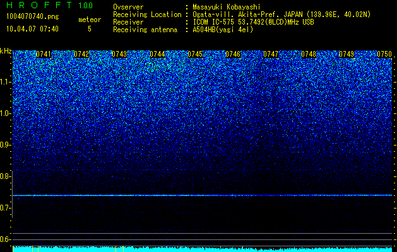The height and width of the screenshot is (252, 397).
Task: Click the 0749 time marker
Action: click(347, 54)
